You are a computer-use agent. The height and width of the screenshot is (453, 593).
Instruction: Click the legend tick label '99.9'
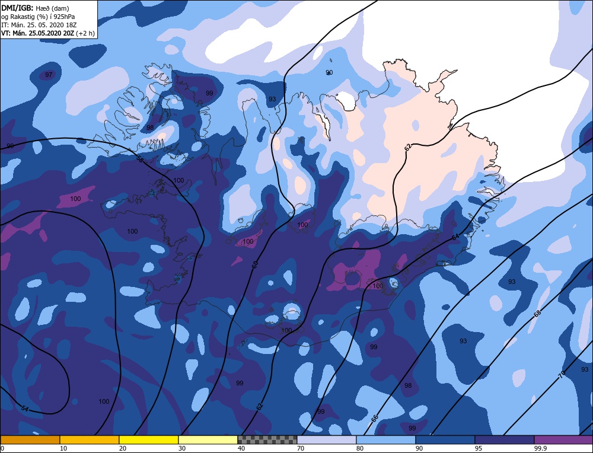pyautogui.click(x=539, y=448)
